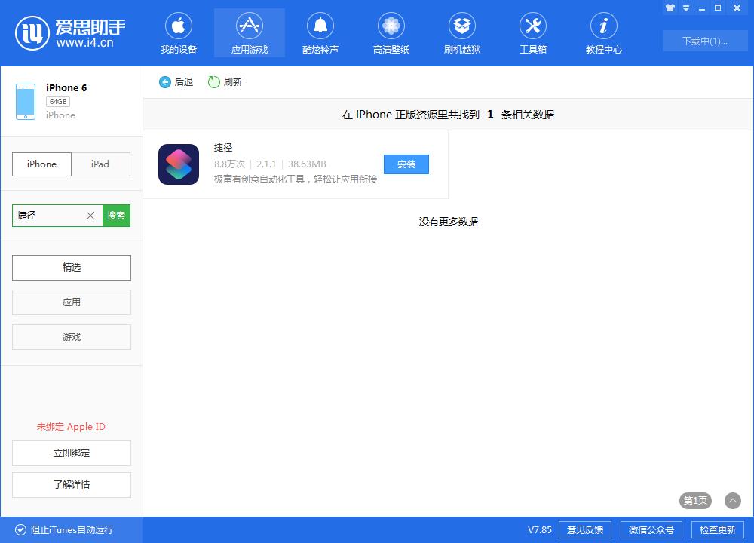The width and height of the screenshot is (754, 543).
Task: Install the 捷径 app
Action: click(x=406, y=164)
